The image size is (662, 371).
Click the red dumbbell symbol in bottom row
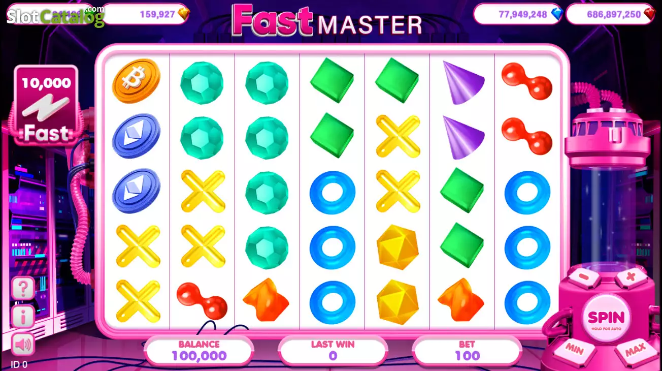click(x=202, y=301)
